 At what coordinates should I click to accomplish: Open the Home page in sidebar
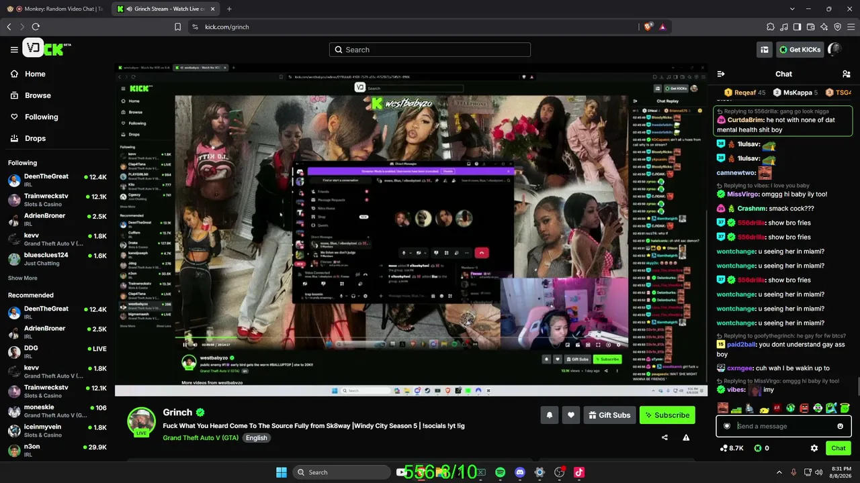[28, 74]
